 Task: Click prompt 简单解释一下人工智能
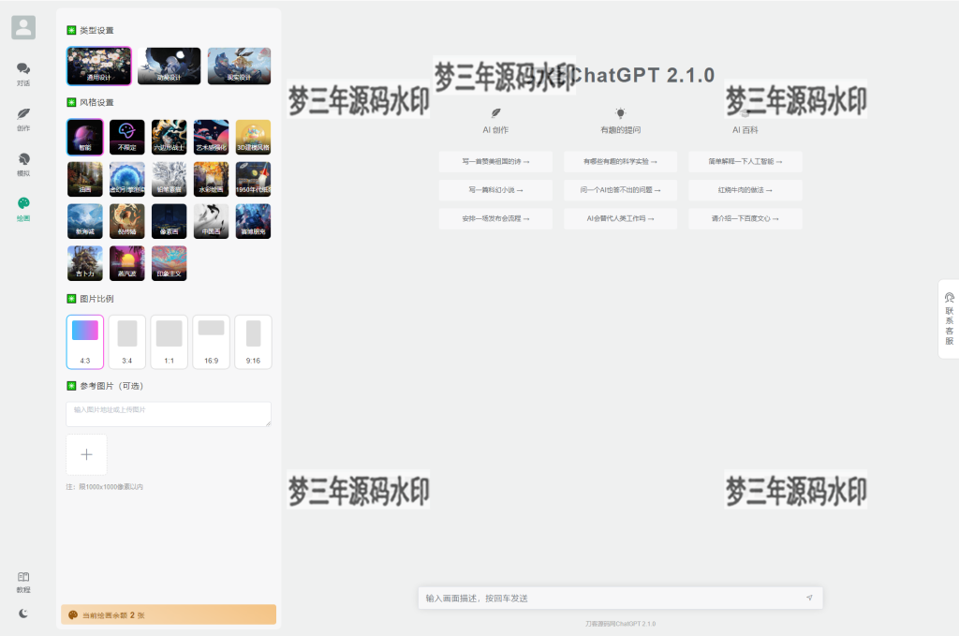click(745, 161)
